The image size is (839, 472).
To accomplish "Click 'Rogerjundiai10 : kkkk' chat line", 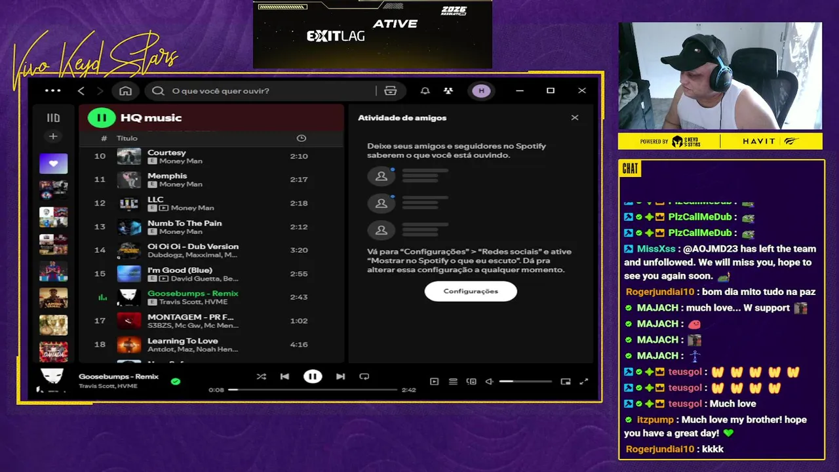I will click(x=675, y=449).
